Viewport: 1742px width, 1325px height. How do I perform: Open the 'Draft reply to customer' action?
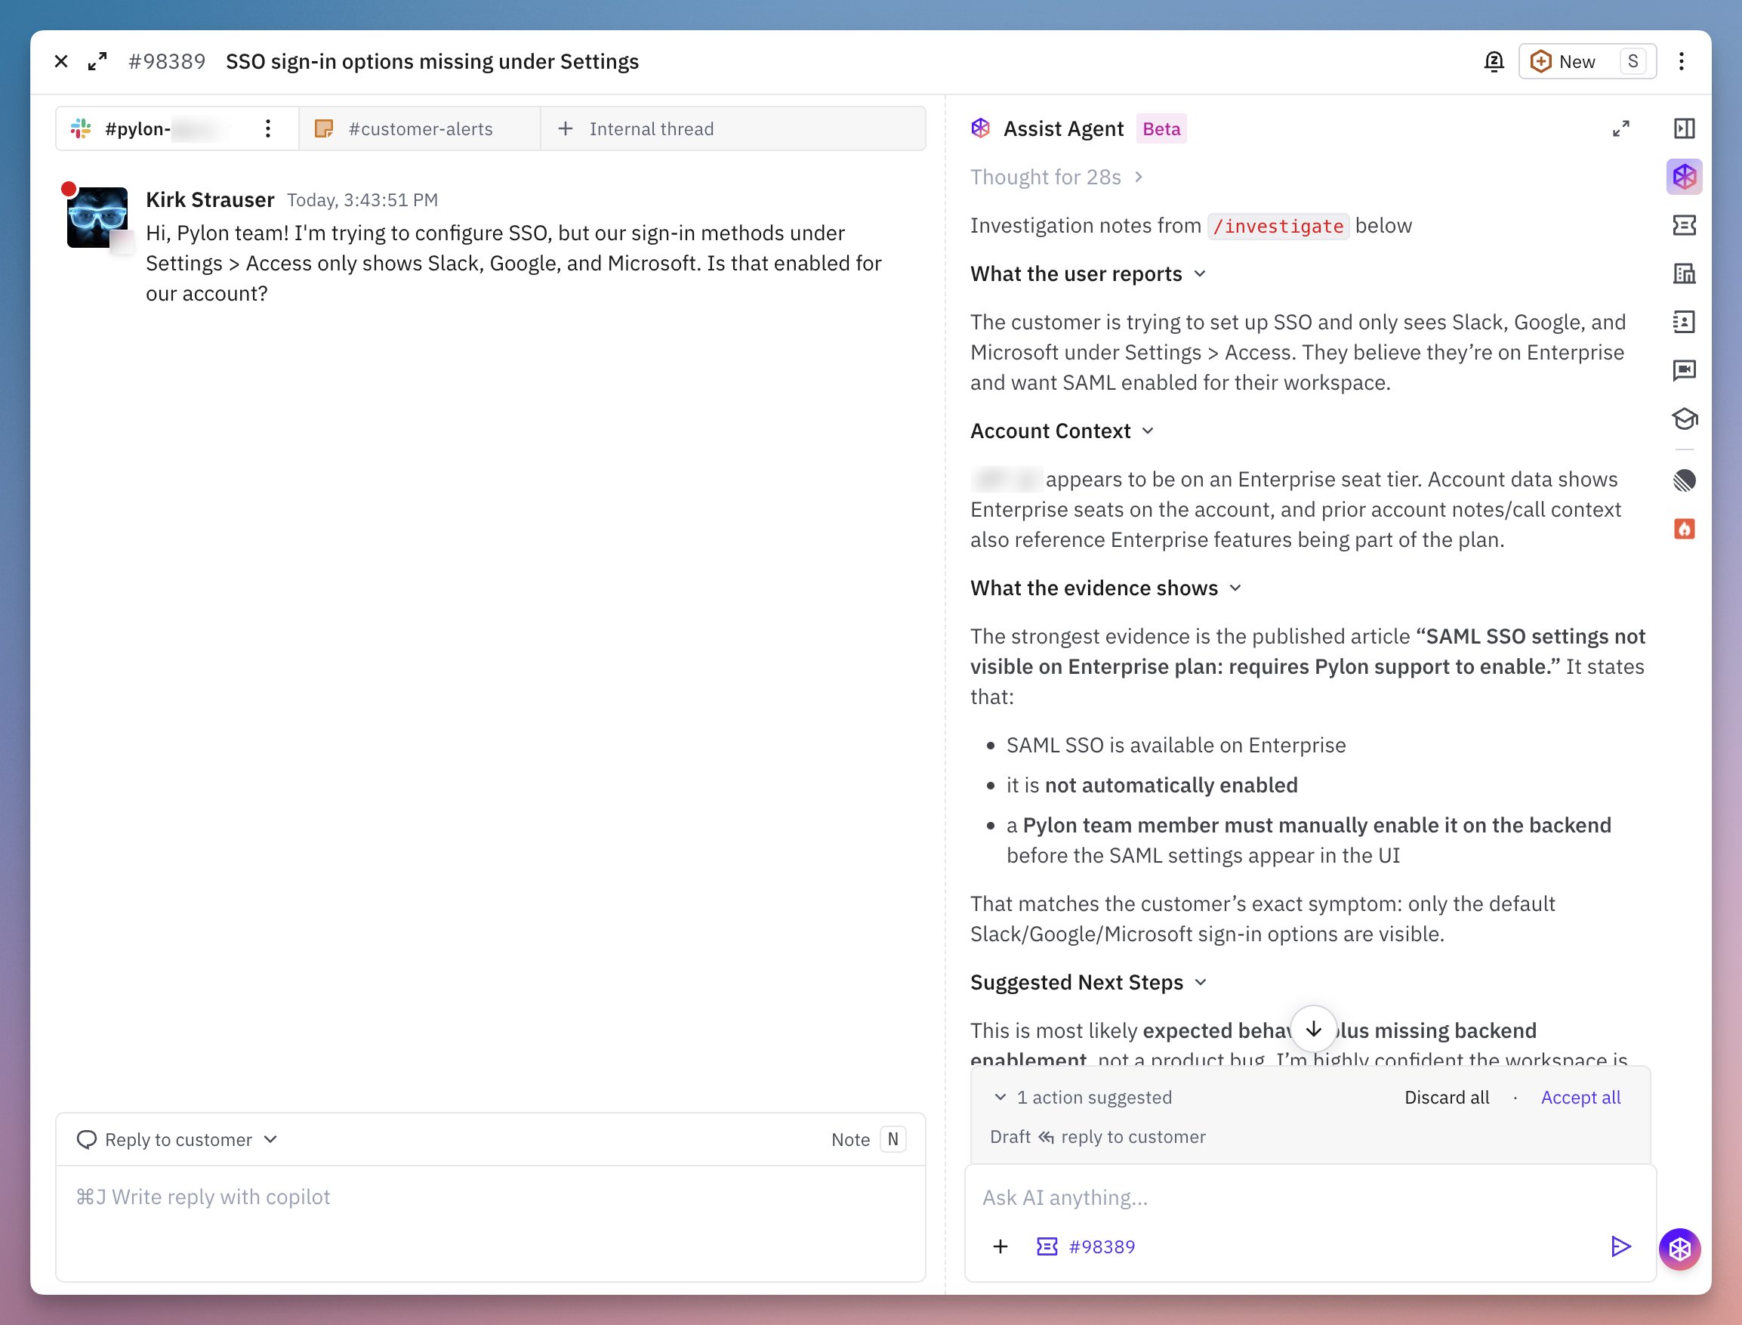point(1097,1136)
